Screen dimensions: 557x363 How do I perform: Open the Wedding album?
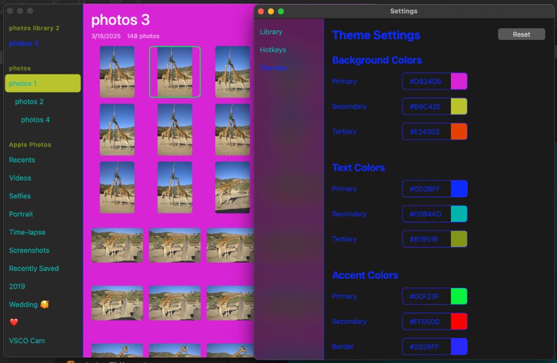point(29,304)
